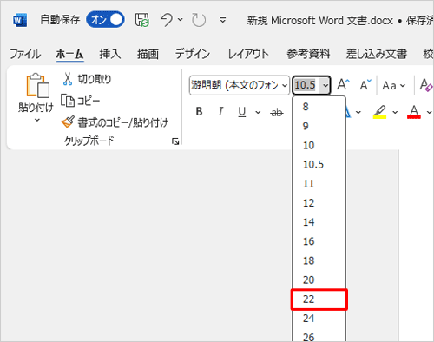Switch to the デザイン tab
The image size is (434, 342).
(x=193, y=54)
